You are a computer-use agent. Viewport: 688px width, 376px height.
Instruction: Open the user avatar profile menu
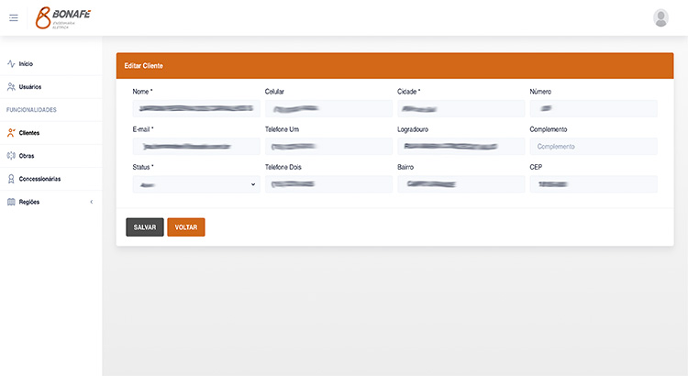click(660, 18)
